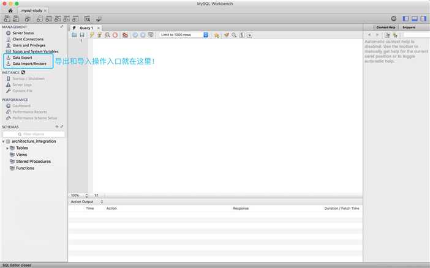Go back in context help history

[369, 35]
